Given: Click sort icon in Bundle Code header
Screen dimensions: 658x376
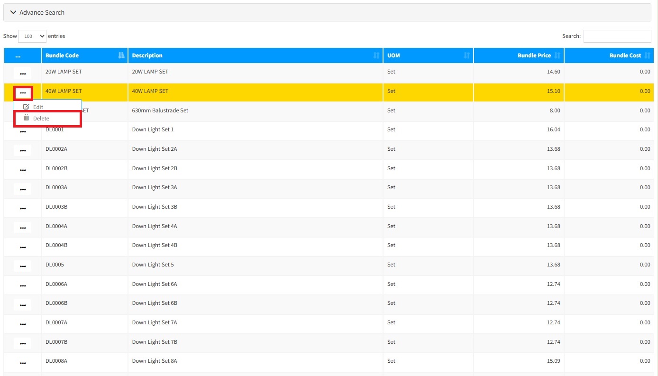Looking at the screenshot, I should (x=121, y=55).
